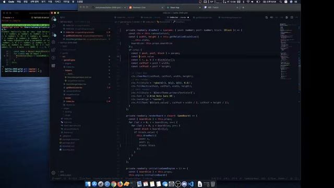
Task: Select boardMergeHelper.tsx in Open Editors list
Action: 86,39
